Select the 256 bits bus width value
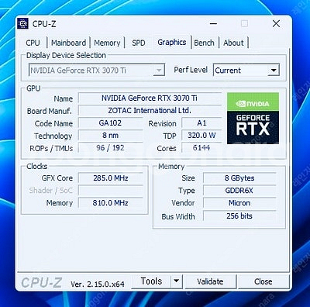The height and width of the screenshot is (307, 310). tap(239, 216)
